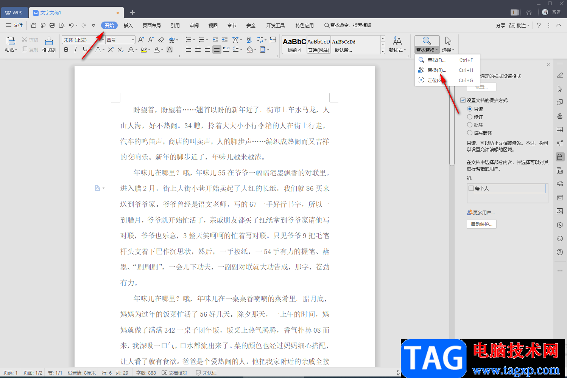
Task: Expand the styles gallery more arrow
Action: 383,51
